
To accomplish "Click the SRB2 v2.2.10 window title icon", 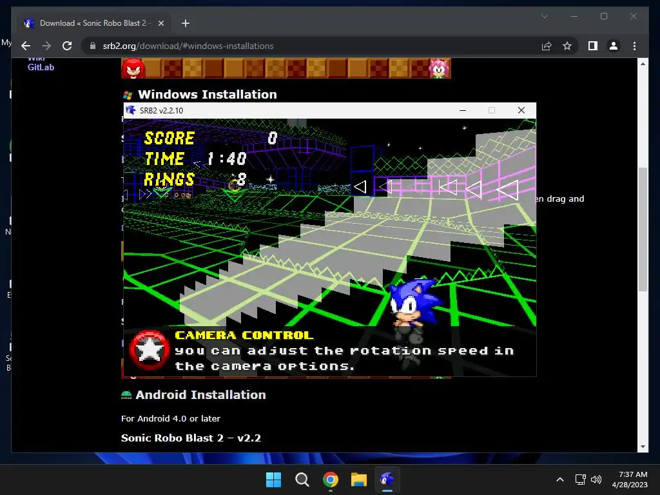I will [x=131, y=110].
